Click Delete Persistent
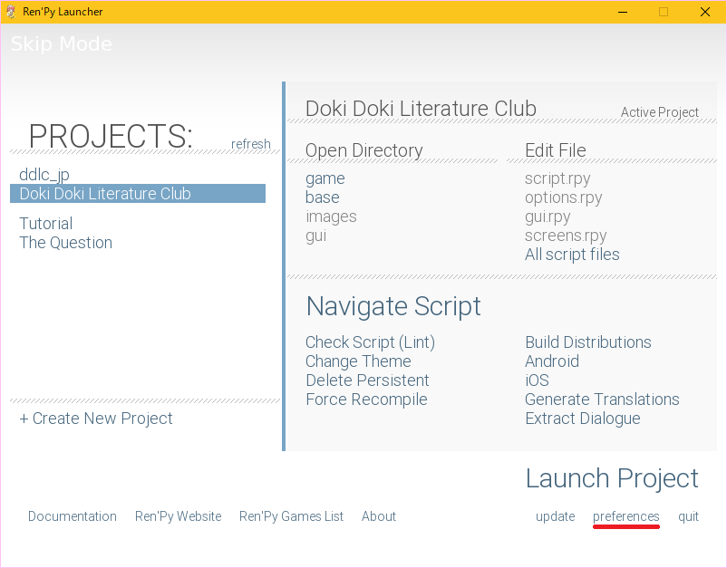This screenshot has height=568, width=727. click(367, 380)
